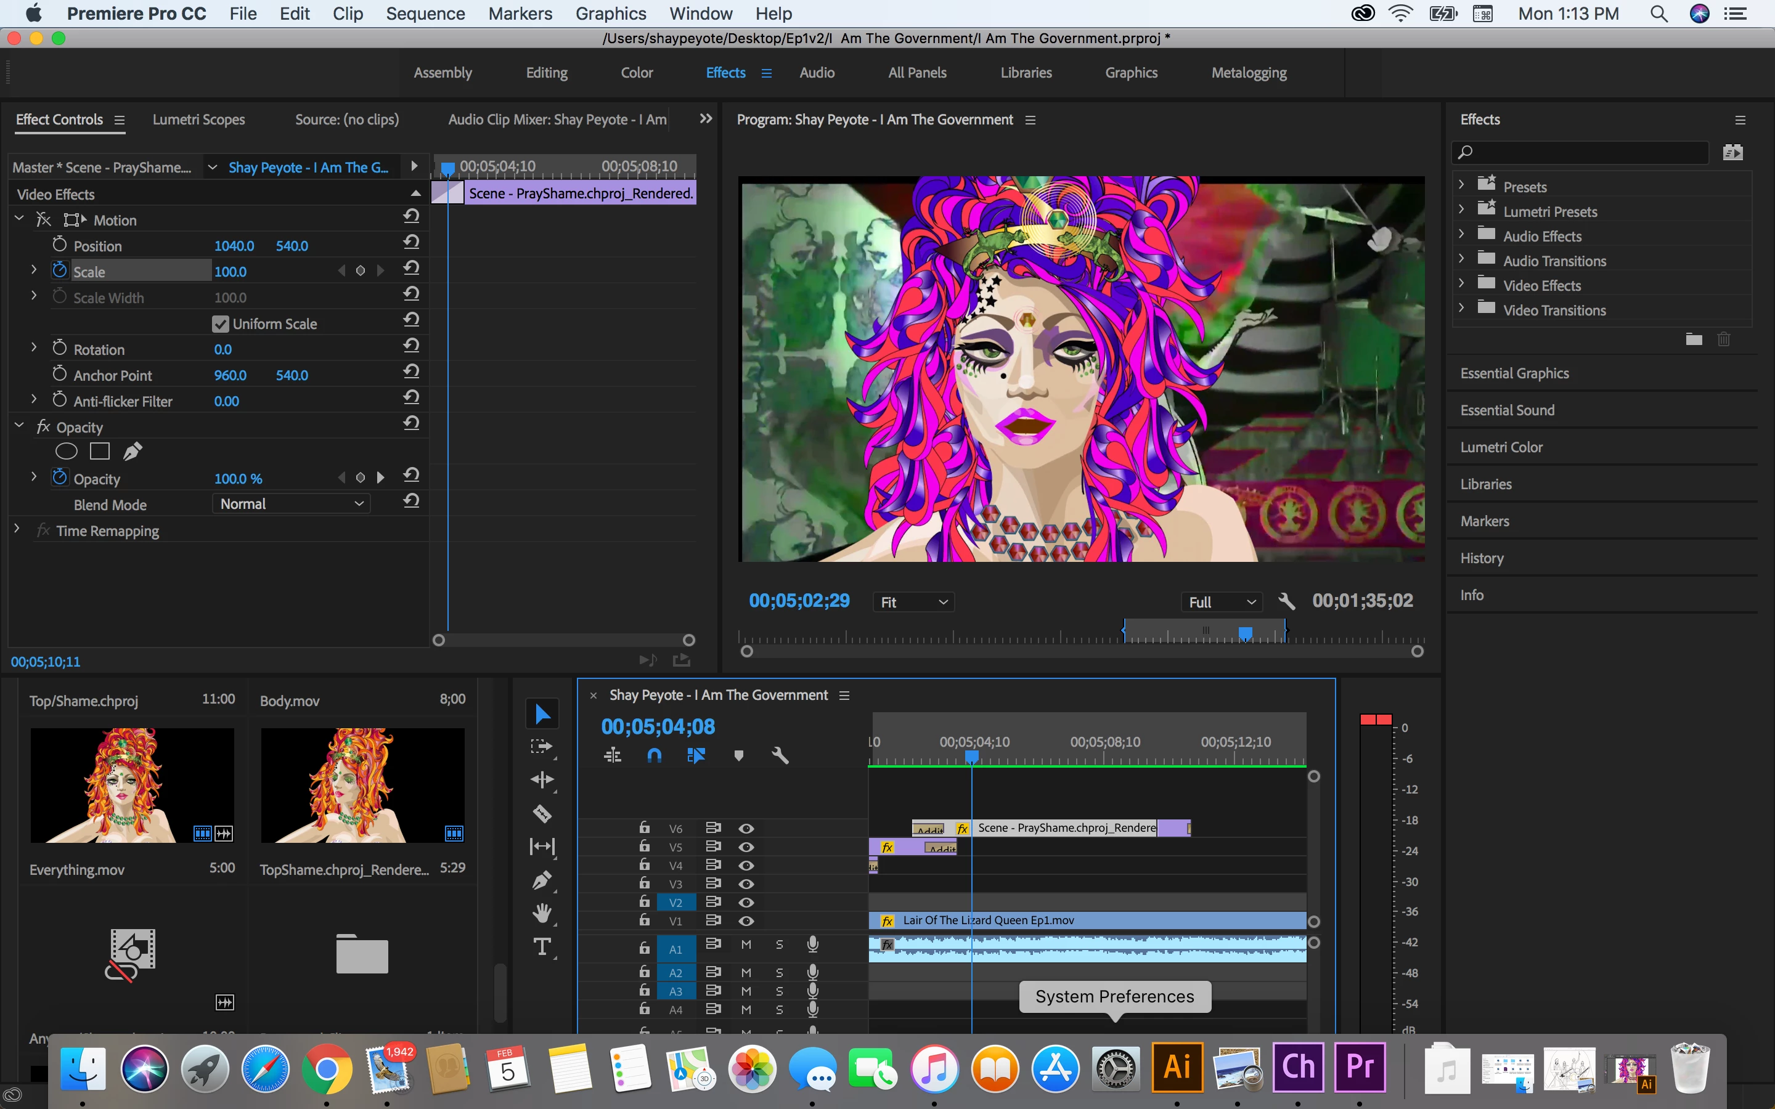The image size is (1775, 1109).
Task: Create ellipse mask for Opacity
Action: tap(66, 452)
